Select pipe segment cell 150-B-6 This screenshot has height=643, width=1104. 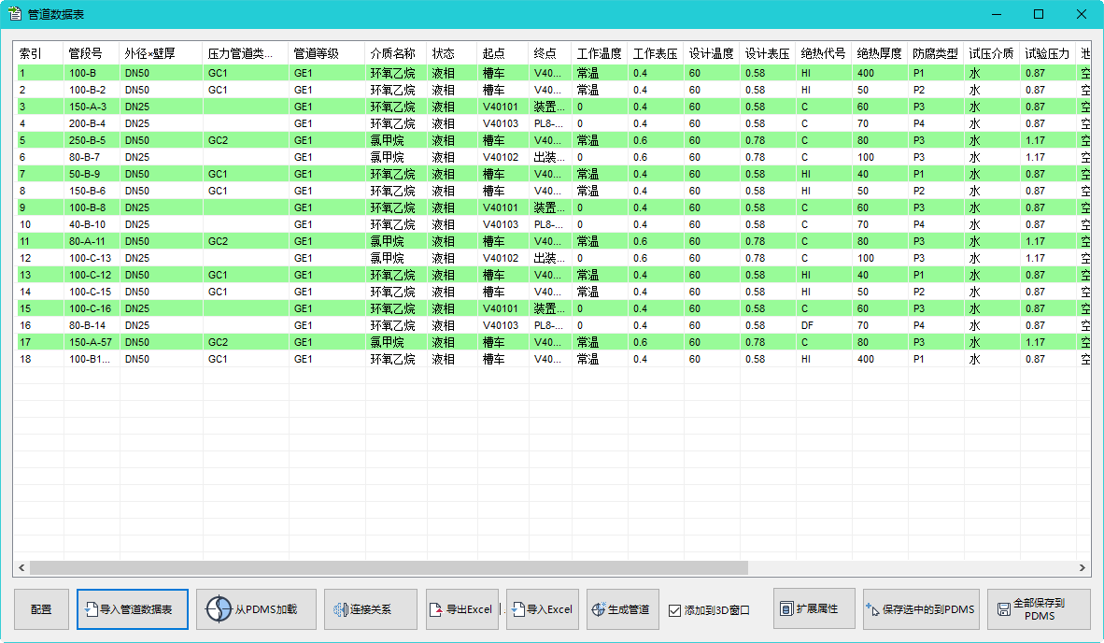click(92, 191)
